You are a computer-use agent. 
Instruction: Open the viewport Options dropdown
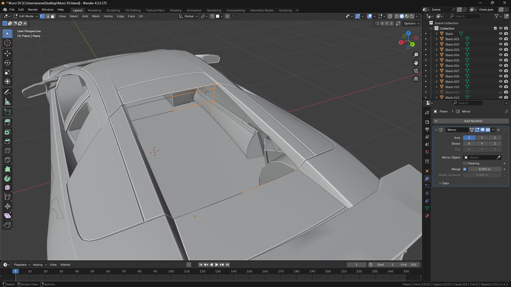(x=411, y=23)
